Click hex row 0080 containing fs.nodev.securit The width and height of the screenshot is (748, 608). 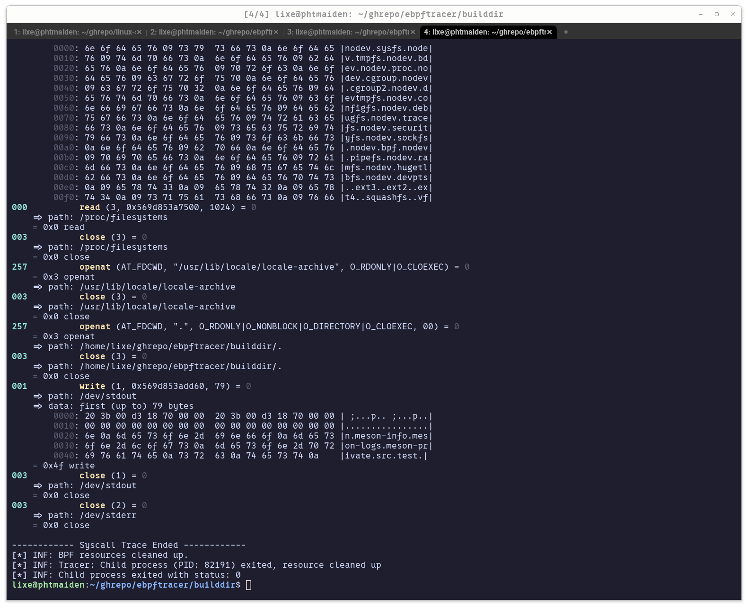pyautogui.click(x=243, y=128)
